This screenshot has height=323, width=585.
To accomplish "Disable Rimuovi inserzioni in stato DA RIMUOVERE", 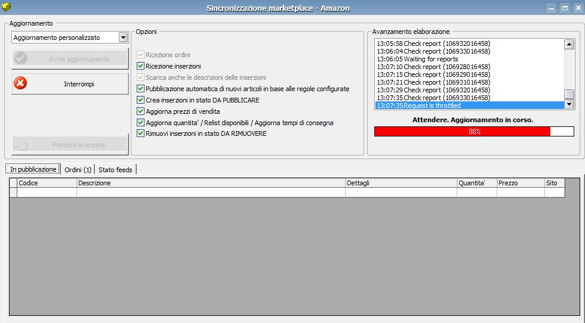I will (x=140, y=133).
